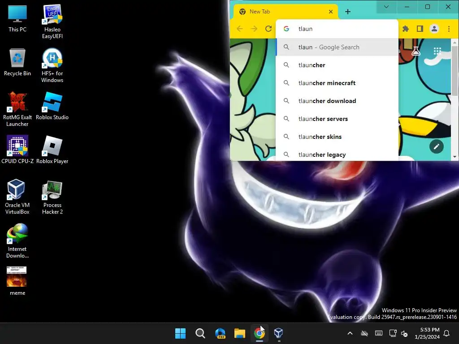This screenshot has height=344, width=459.
Task: Click the cloud sync tray icon
Action: [x=364, y=333]
